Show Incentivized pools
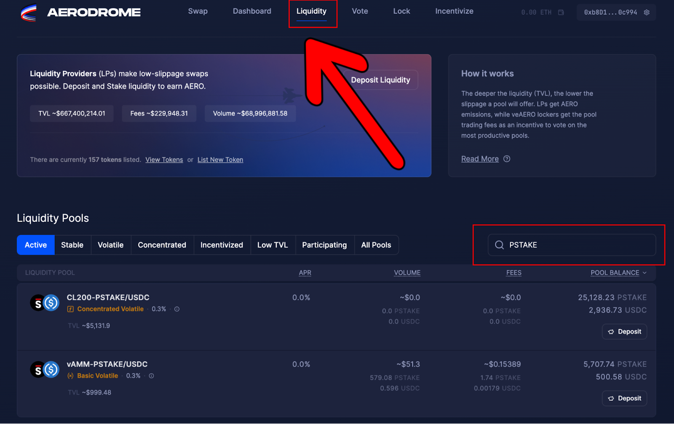This screenshot has height=424, width=674. coord(222,245)
